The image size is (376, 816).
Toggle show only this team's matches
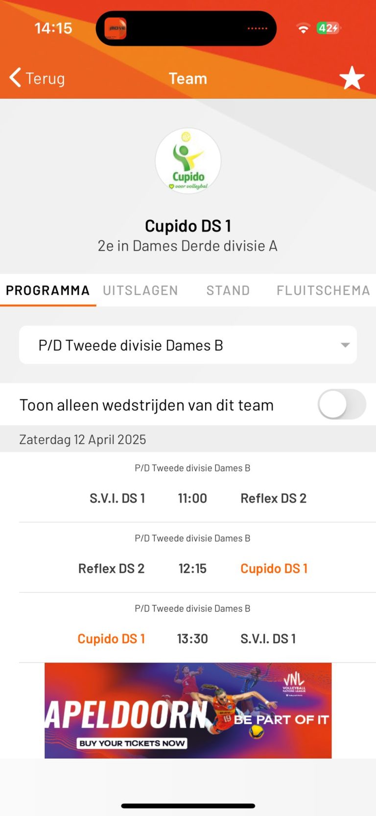(341, 405)
